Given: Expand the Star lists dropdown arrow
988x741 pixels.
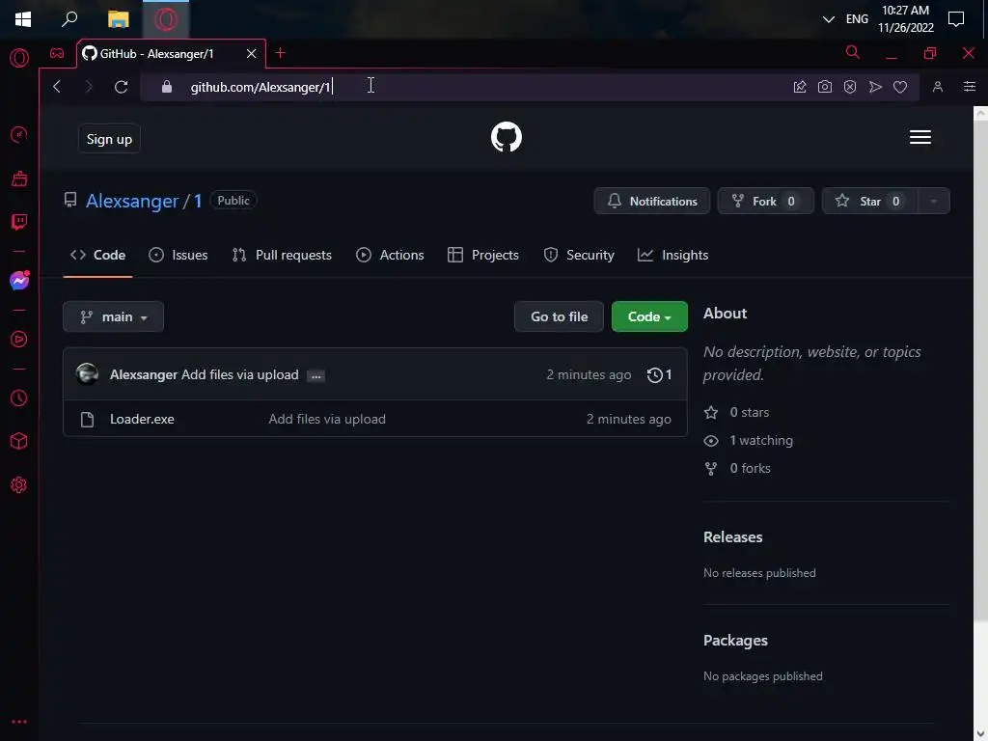Looking at the screenshot, I should coord(933,201).
